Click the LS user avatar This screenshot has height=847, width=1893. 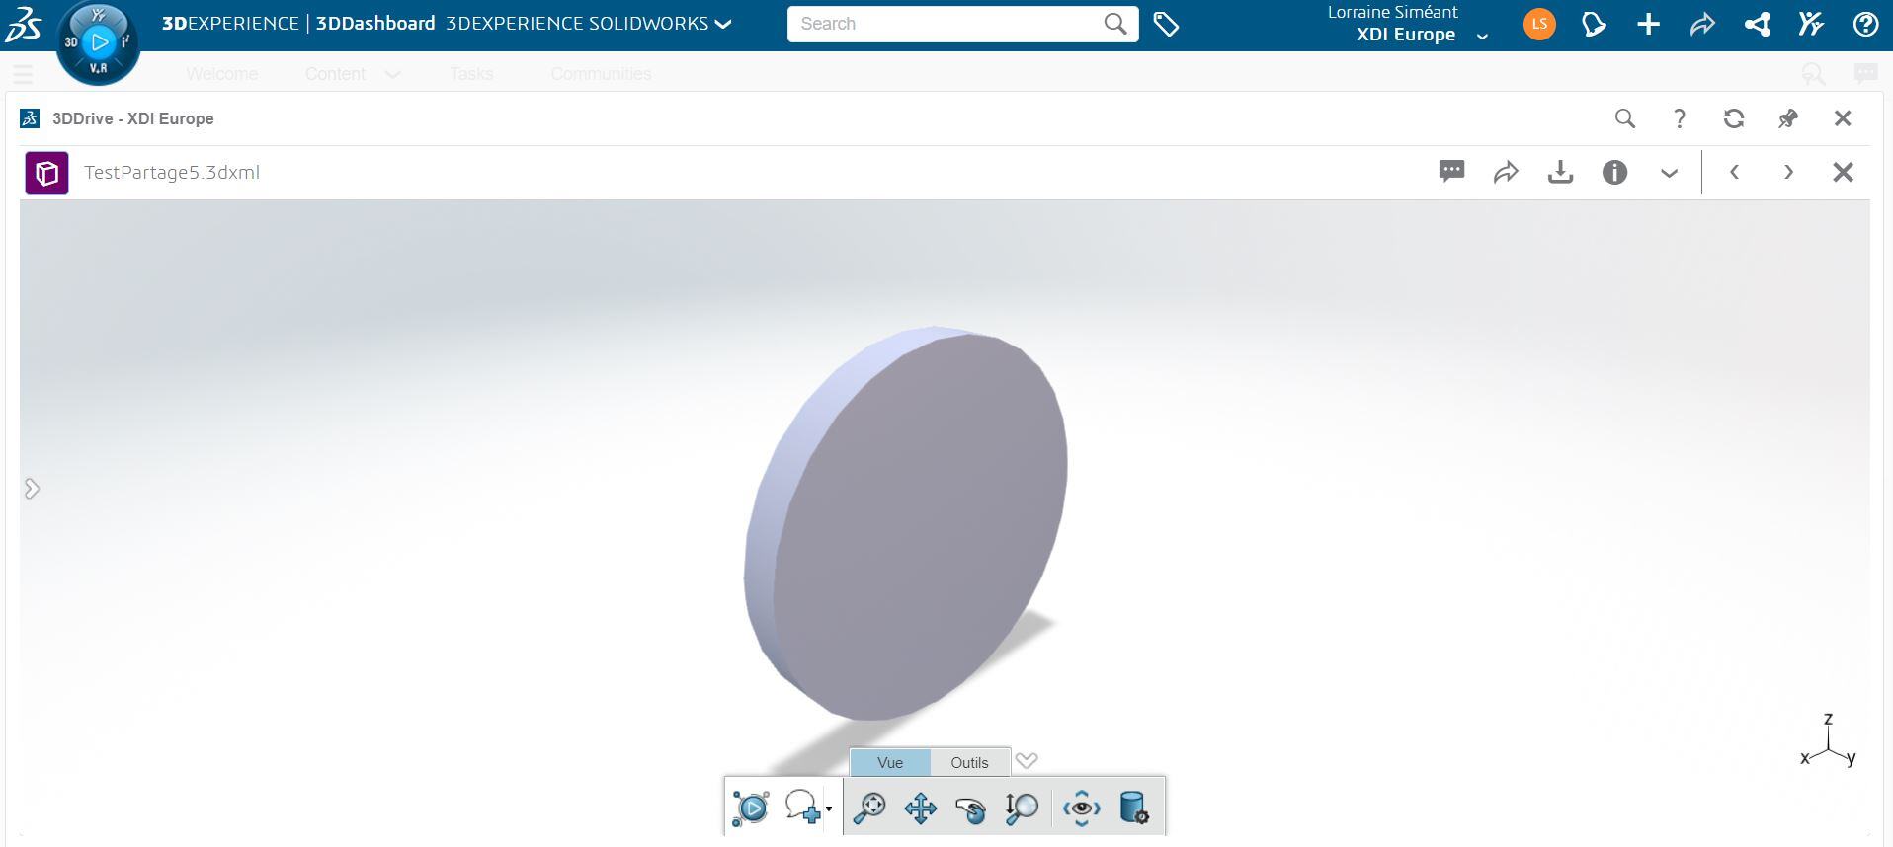coord(1538,25)
